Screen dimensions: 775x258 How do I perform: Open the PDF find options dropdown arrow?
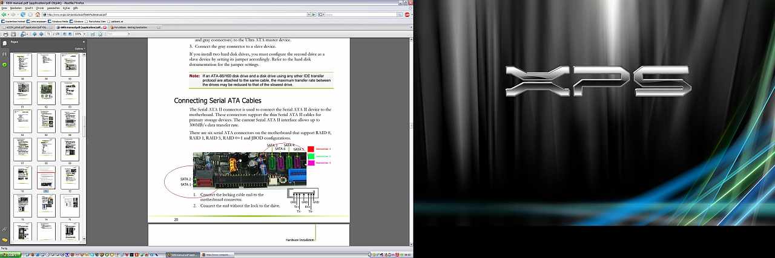[x=129, y=34]
